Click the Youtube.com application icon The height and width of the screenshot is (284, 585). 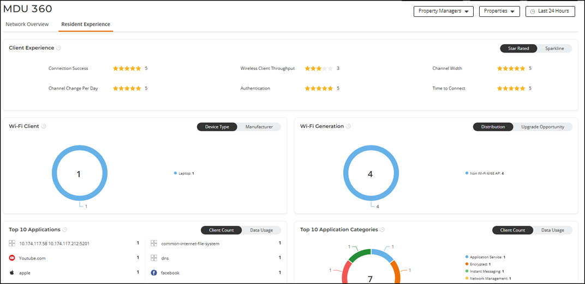click(12, 258)
